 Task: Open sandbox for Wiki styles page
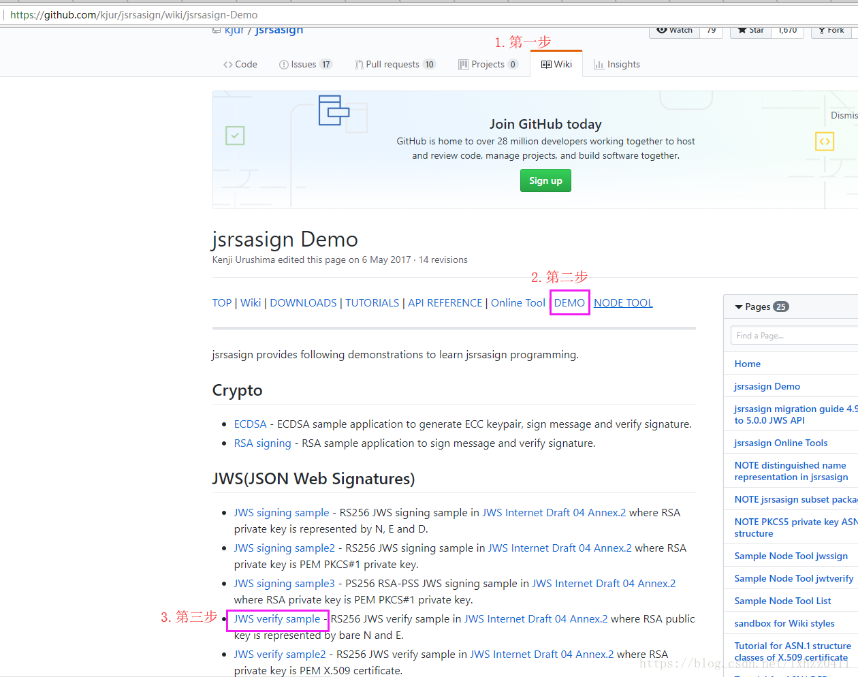click(x=784, y=623)
